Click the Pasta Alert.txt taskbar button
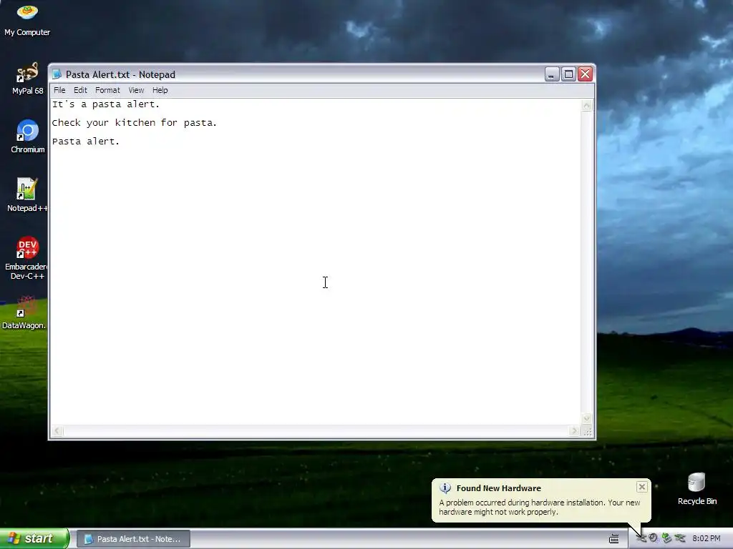The image size is (733, 549). [x=133, y=539]
